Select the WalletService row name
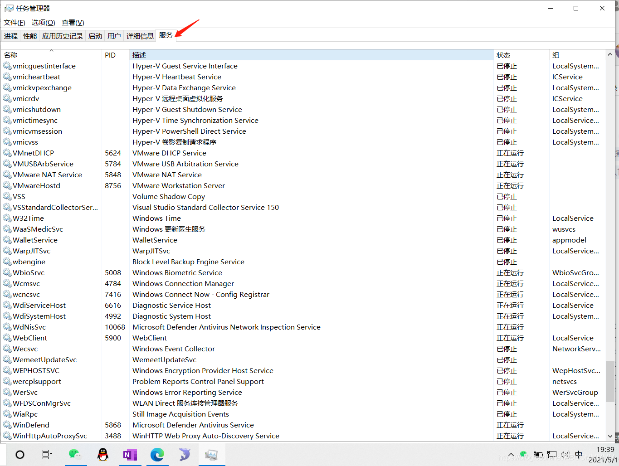 [35, 240]
